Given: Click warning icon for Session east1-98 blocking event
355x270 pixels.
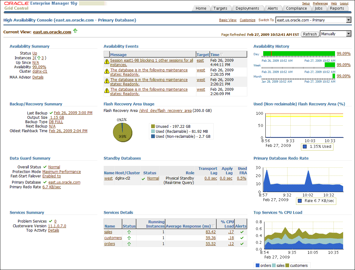Looking at the screenshot, I should click(x=107, y=61).
